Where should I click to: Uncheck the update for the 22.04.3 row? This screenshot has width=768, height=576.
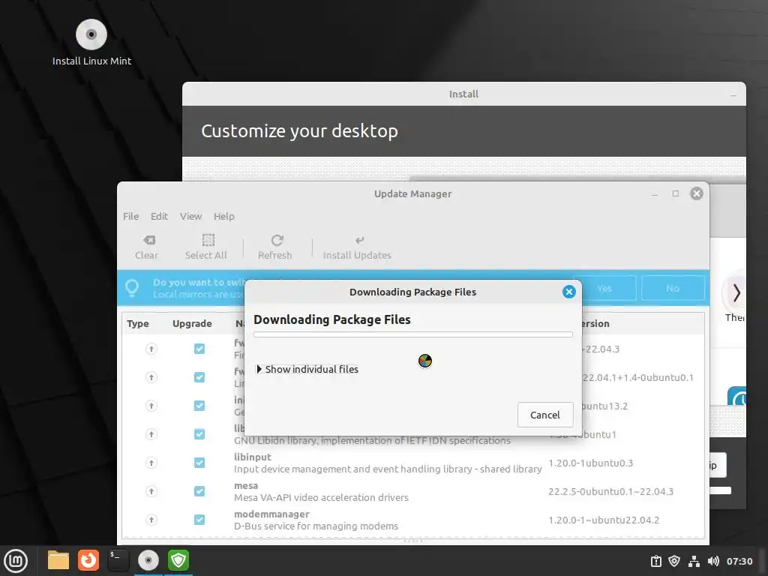[199, 349]
